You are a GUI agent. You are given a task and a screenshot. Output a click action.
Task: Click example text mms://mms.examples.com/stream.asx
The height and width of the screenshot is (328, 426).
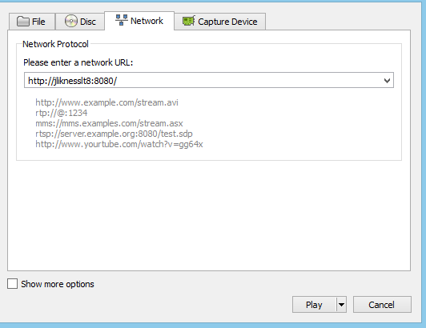(x=109, y=123)
